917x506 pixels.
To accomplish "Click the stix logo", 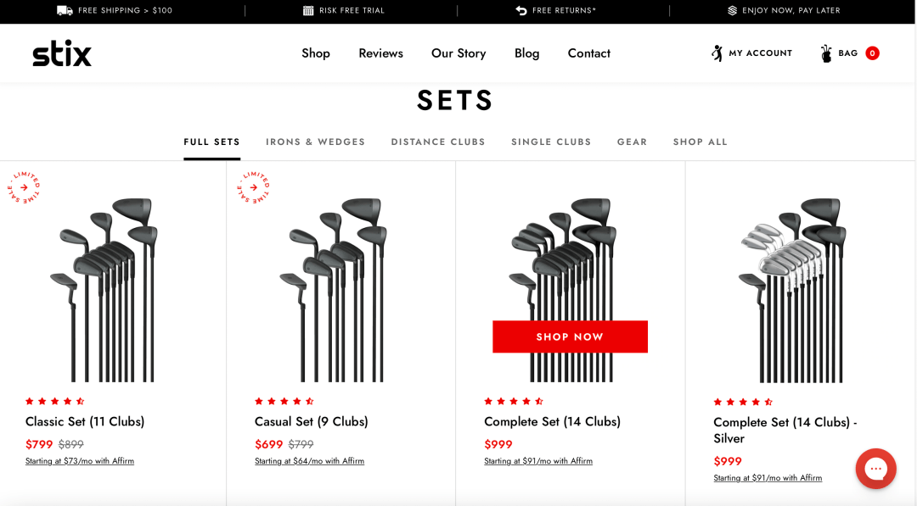I will [62, 53].
